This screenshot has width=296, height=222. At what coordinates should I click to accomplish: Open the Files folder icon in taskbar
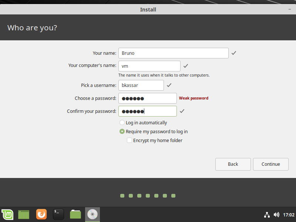click(x=75, y=215)
